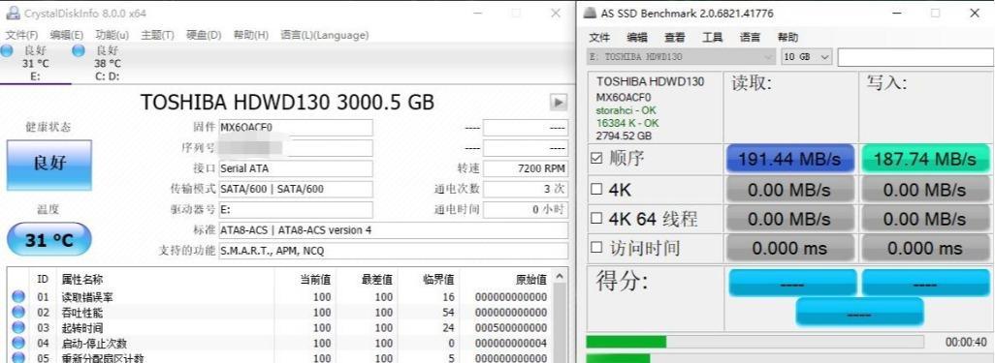This screenshot has height=363, width=995.
Task: Click the 2794.52 GB capacity text
Action: [624, 136]
